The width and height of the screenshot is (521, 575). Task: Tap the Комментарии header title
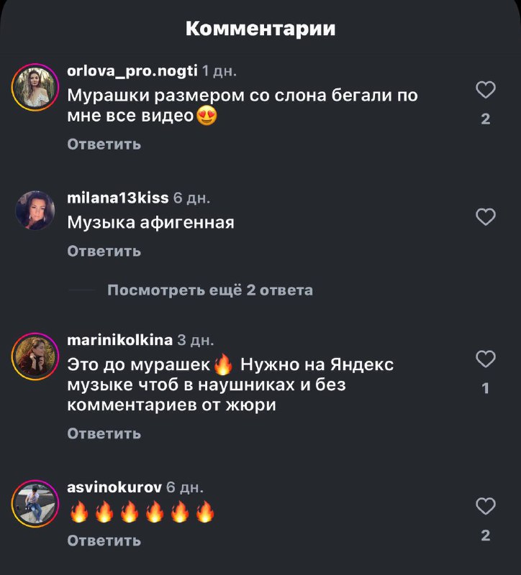pos(260,28)
